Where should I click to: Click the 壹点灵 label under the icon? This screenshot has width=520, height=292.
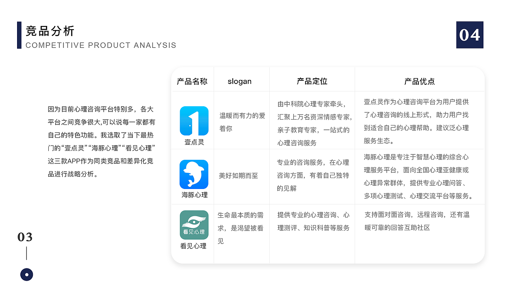194,142
